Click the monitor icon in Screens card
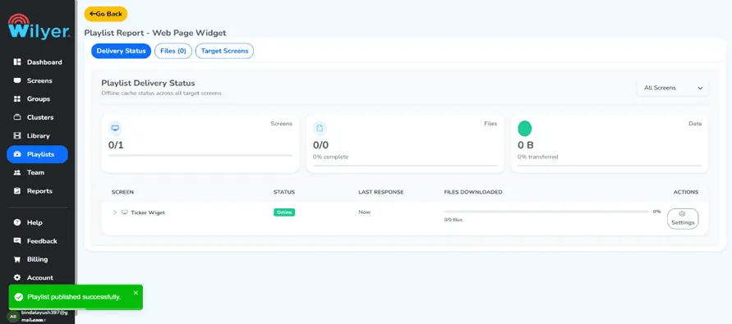The width and height of the screenshot is (732, 324). pyautogui.click(x=115, y=128)
